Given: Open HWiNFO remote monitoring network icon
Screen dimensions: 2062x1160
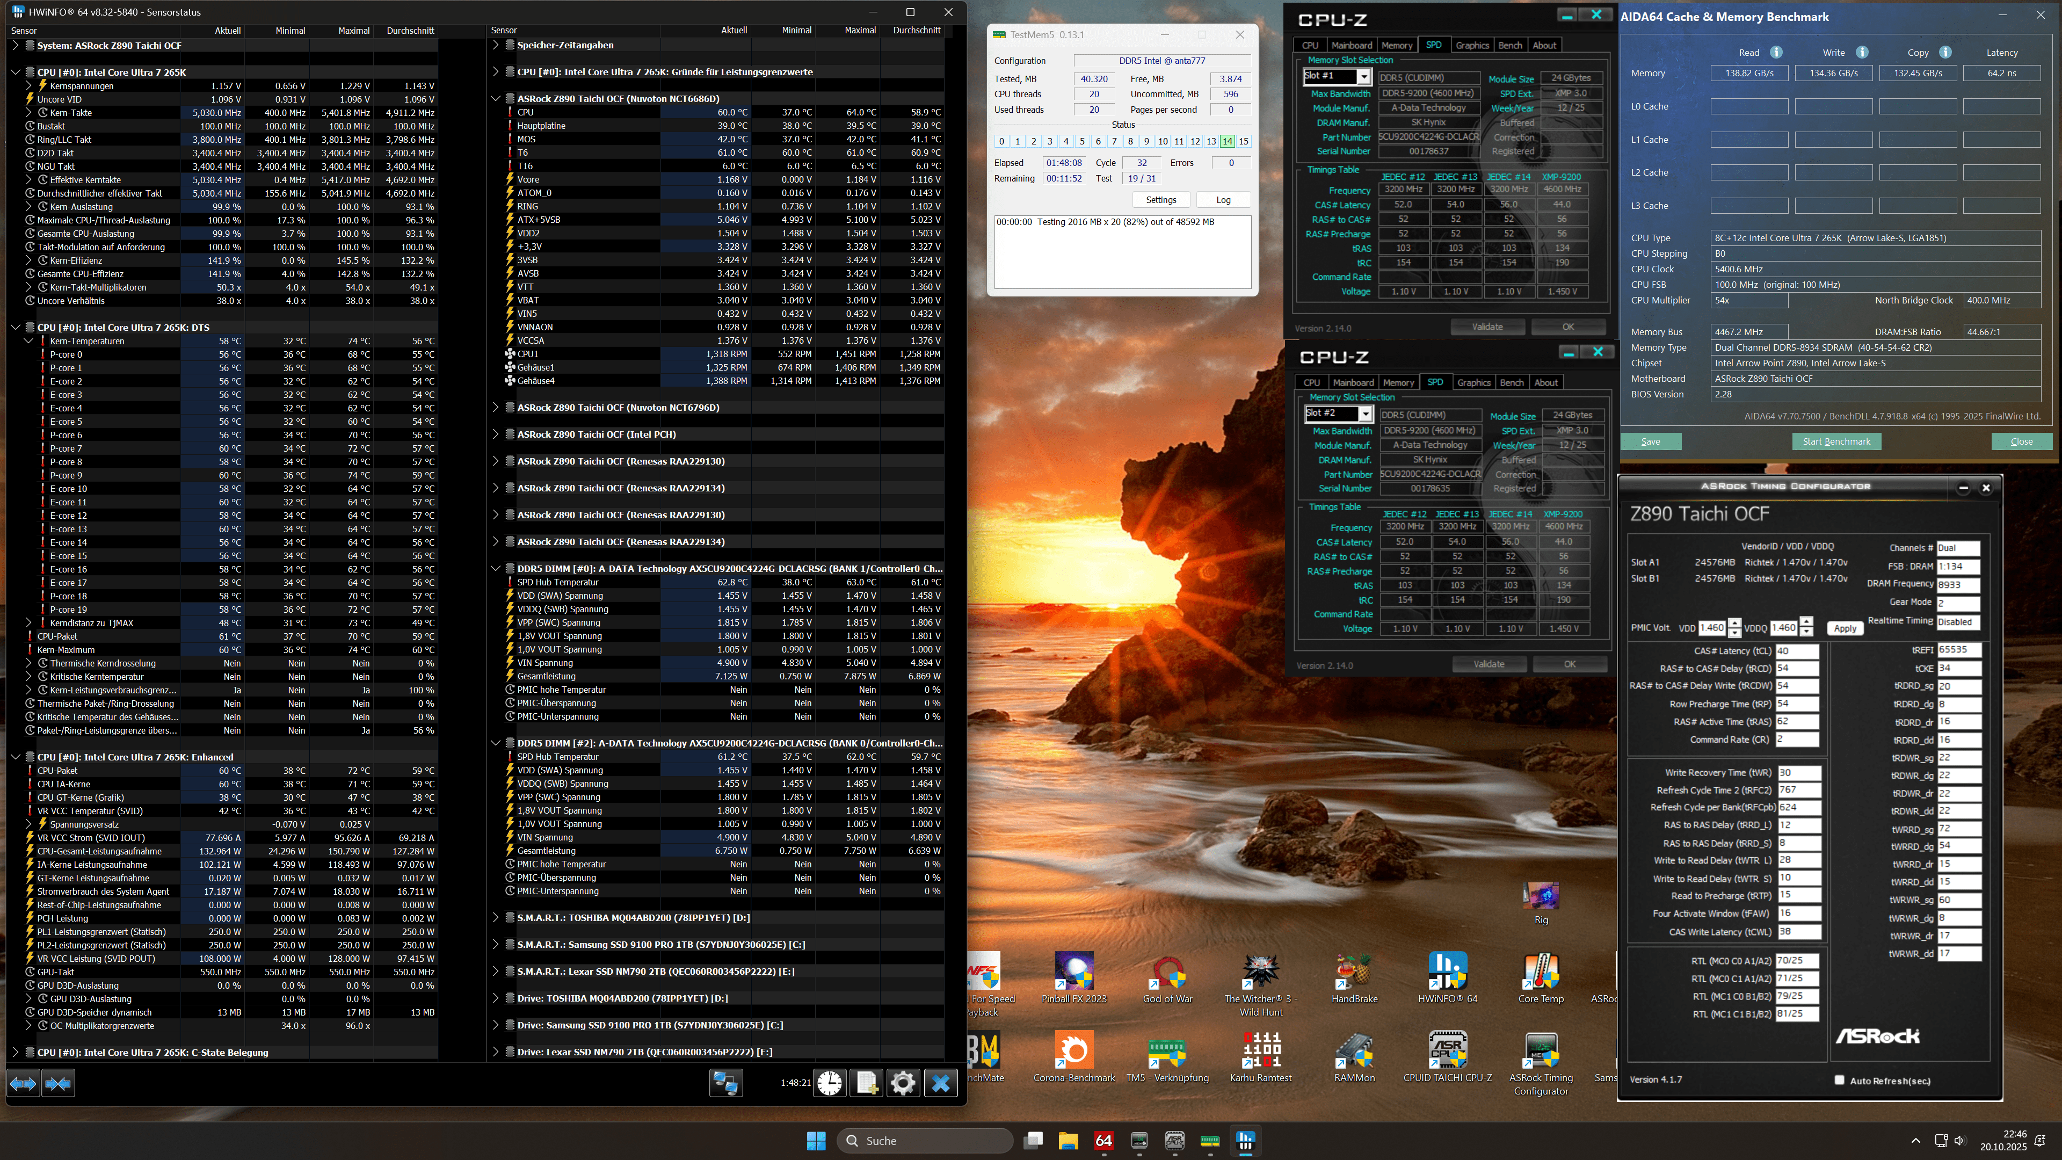Looking at the screenshot, I should point(725,1083).
